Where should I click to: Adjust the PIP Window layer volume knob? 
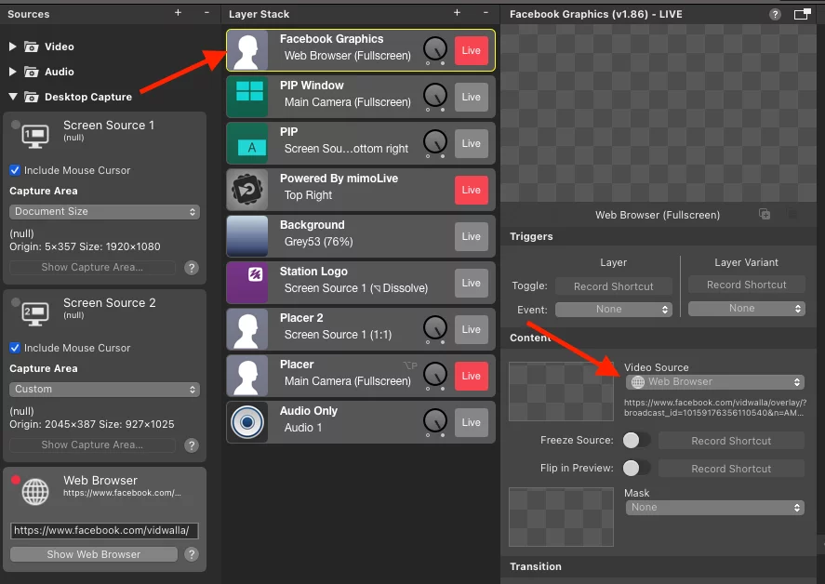435,96
